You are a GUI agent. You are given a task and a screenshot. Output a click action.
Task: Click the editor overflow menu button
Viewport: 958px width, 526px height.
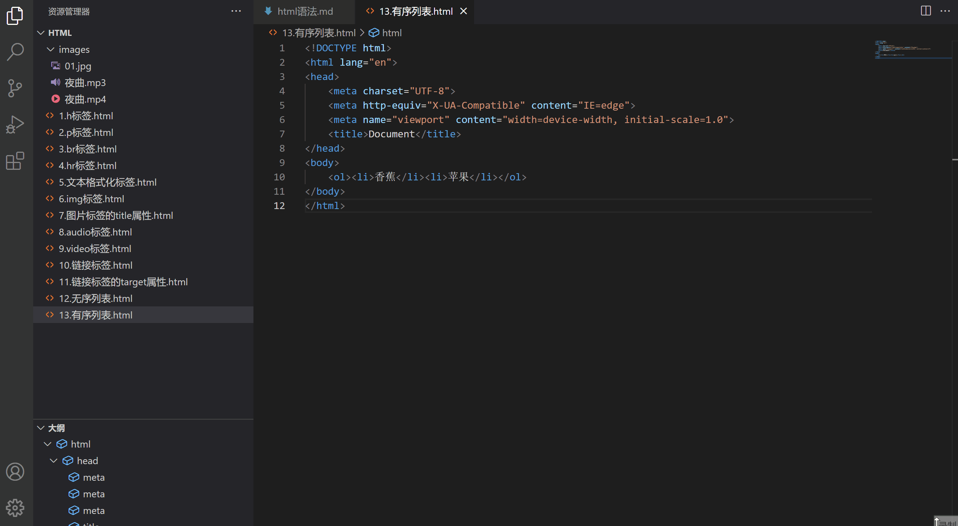tap(946, 11)
